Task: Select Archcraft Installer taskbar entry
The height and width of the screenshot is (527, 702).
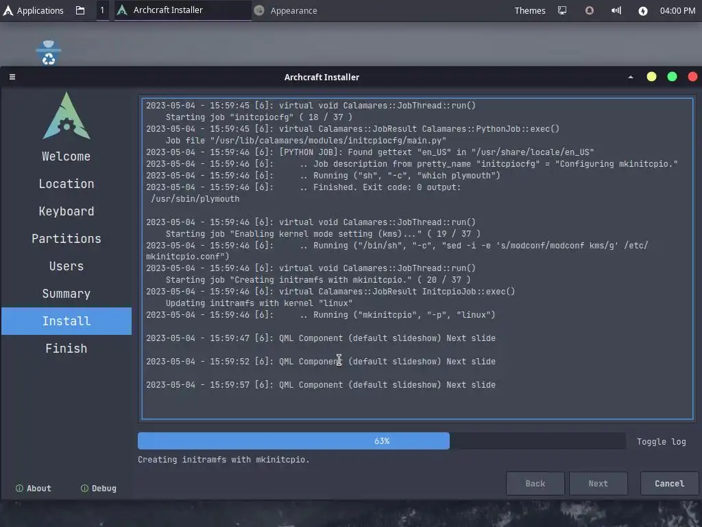Action: click(x=182, y=10)
